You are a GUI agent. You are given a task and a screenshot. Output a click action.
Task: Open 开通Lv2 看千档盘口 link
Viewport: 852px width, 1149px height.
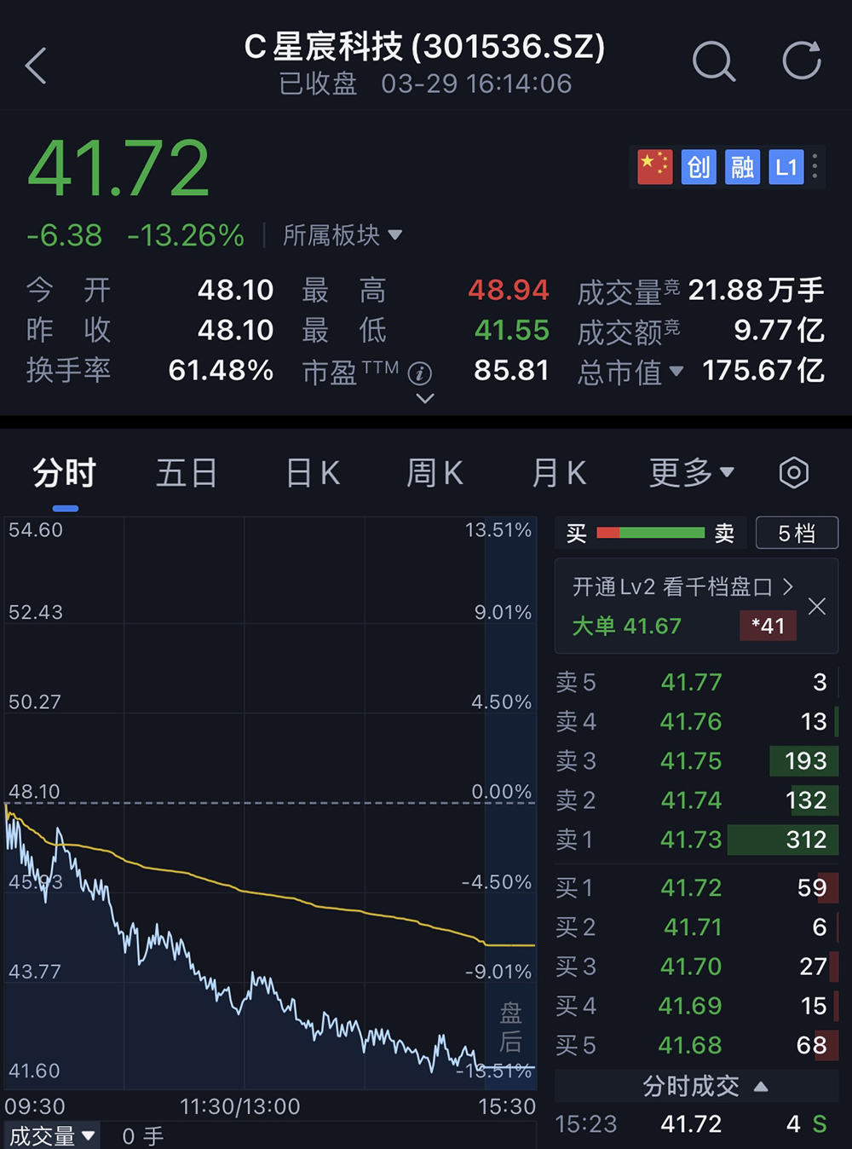point(682,586)
